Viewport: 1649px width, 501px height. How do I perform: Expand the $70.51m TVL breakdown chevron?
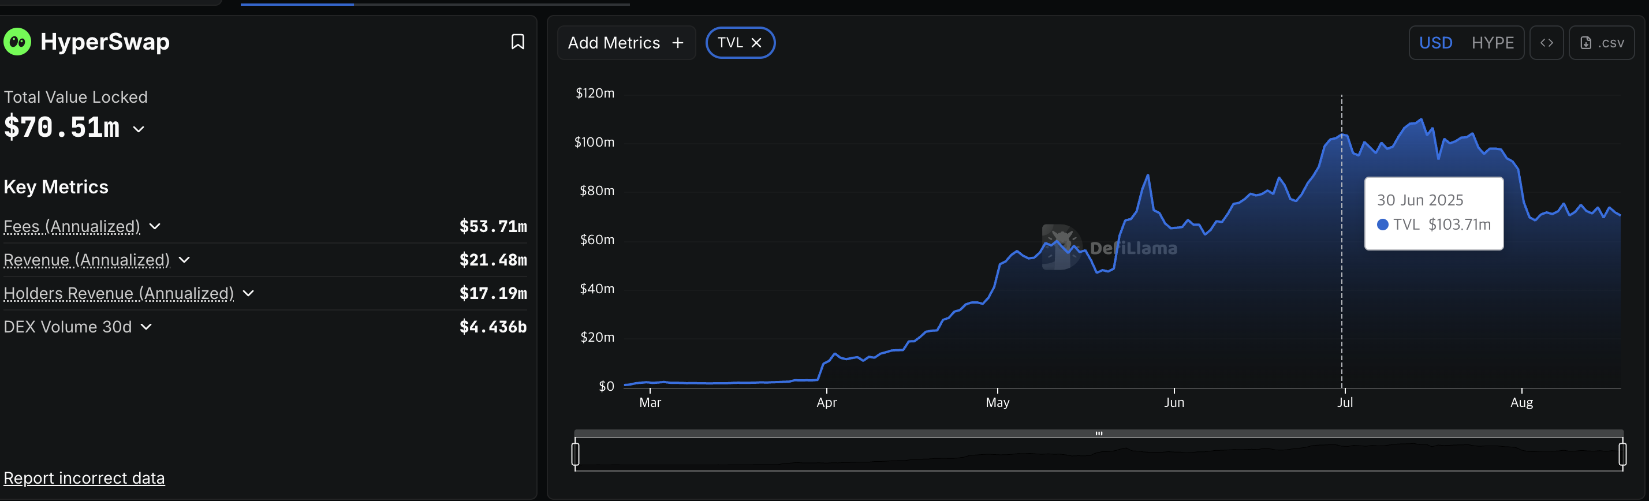(x=138, y=129)
